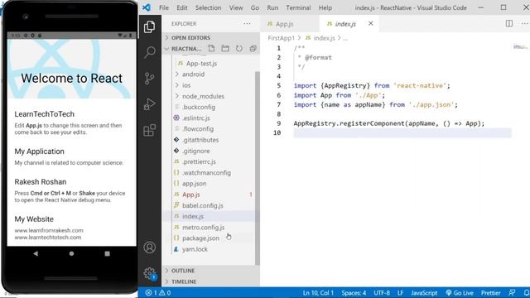Tap the Android home navigation button
530x298 pixels.
[x=71, y=253]
